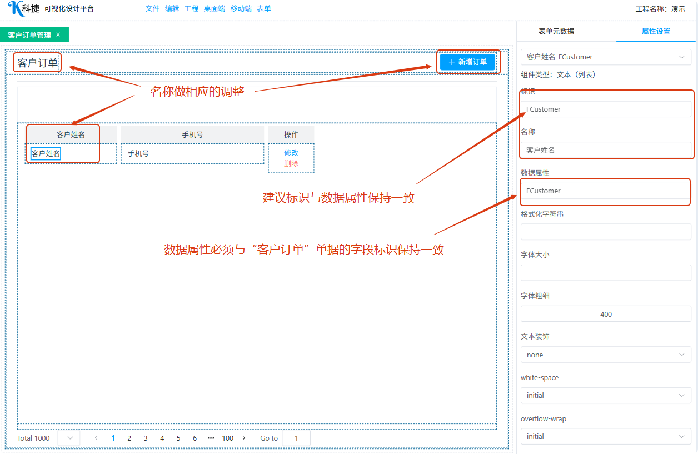The image size is (698, 454).
Task: Select the 属性设置 tab
Action: coord(656,31)
